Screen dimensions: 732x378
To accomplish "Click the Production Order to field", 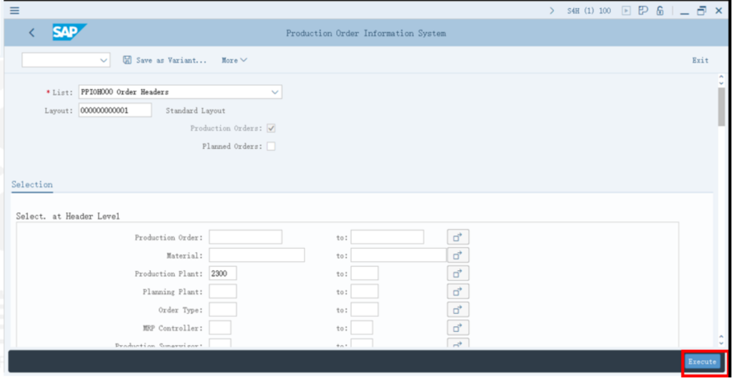I will (x=387, y=237).
